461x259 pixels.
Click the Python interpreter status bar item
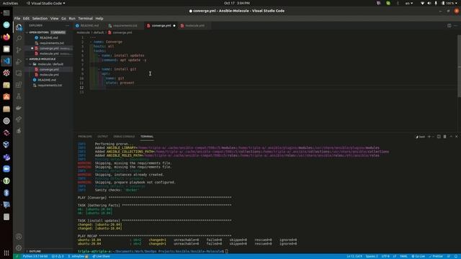coord(35,256)
